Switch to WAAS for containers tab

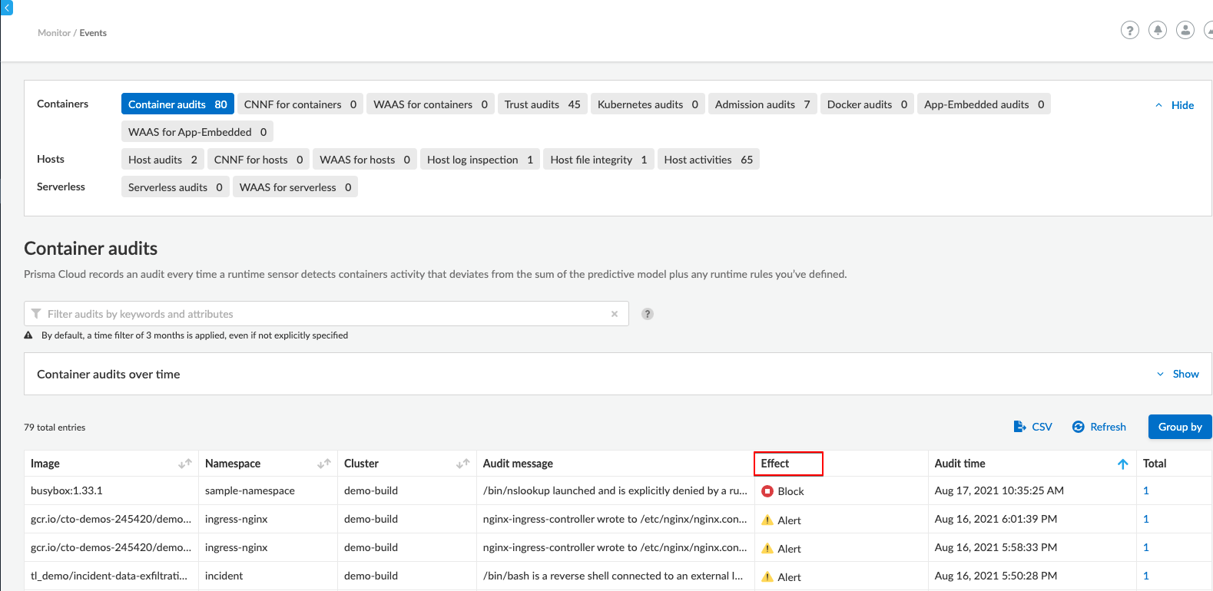pyautogui.click(x=431, y=104)
